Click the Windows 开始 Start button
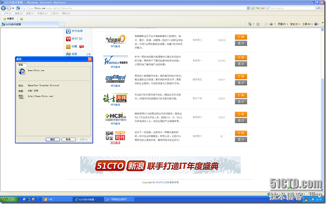The width and height of the screenshot is (326, 204). [x=9, y=199]
